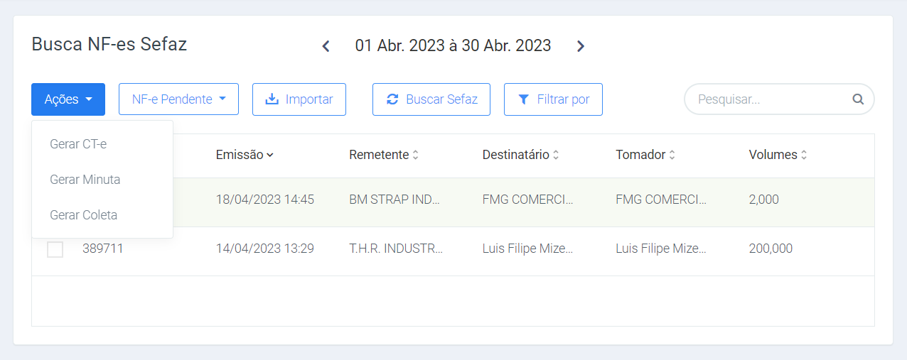Sort by Volumes column arrows

tap(804, 155)
